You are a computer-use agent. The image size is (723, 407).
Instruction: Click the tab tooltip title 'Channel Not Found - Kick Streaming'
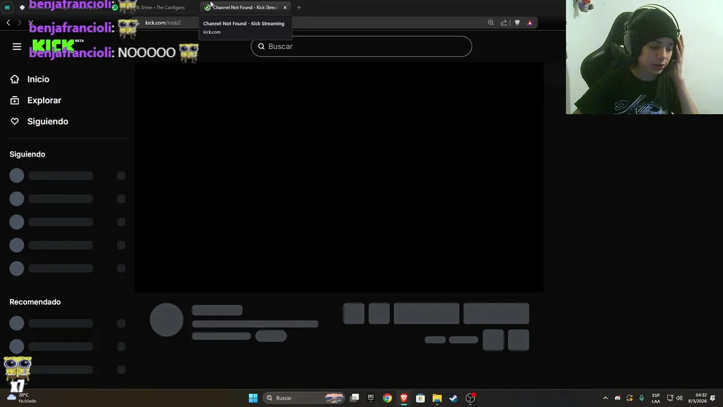point(243,24)
